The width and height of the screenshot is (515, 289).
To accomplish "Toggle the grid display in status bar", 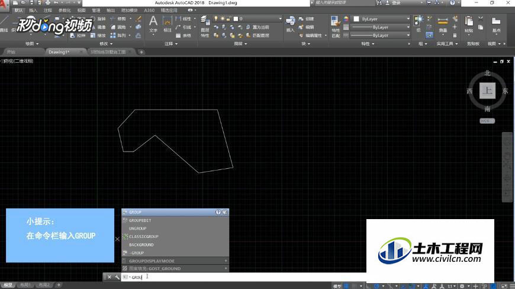I will [346, 286].
